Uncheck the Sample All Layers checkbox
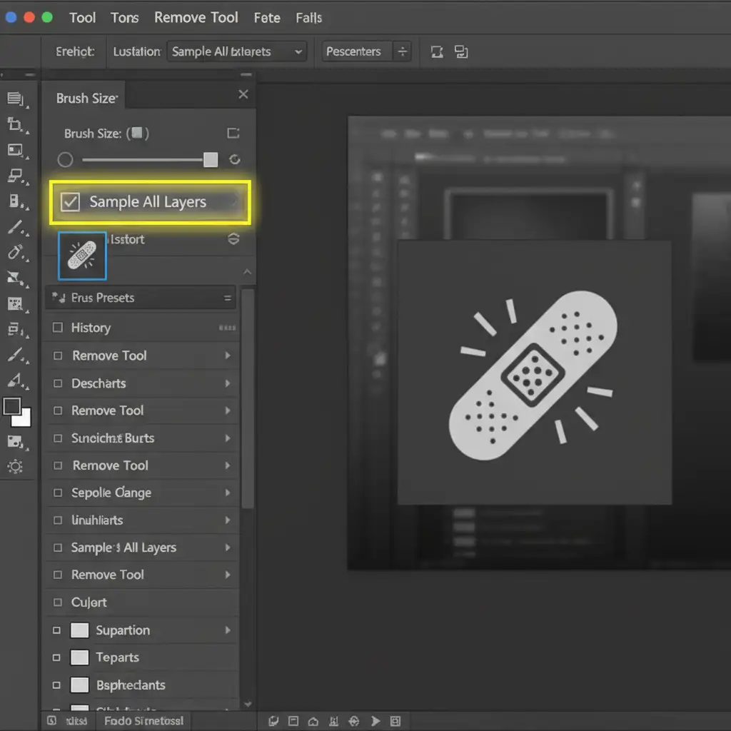 (70, 202)
